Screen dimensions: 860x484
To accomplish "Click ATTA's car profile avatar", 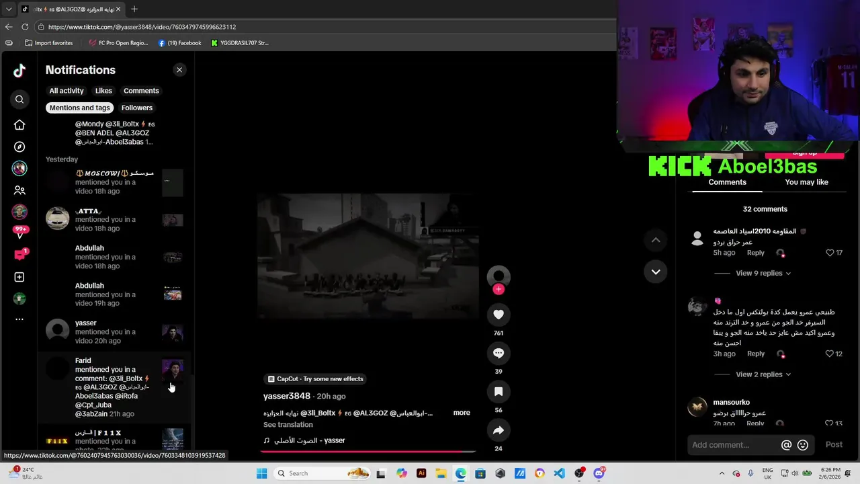I will (x=57, y=218).
